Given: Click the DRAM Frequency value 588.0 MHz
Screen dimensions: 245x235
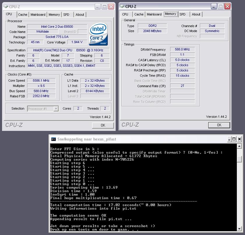Looking at the screenshot, I should click(182, 49).
